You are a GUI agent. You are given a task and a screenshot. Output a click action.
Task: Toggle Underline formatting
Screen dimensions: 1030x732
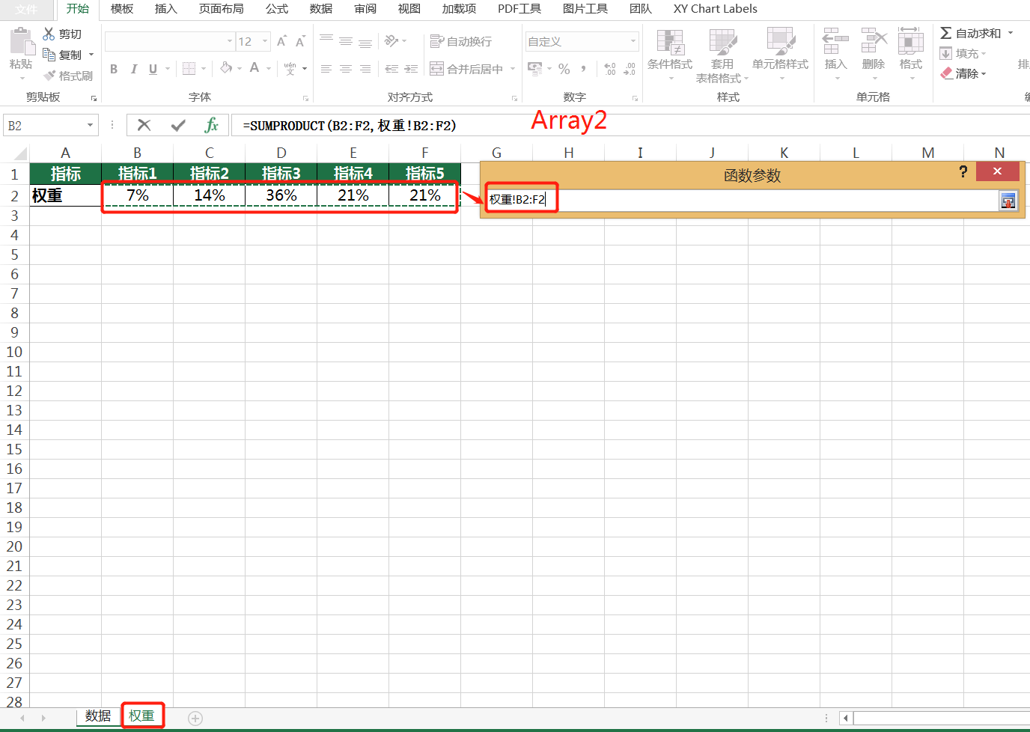tap(153, 69)
